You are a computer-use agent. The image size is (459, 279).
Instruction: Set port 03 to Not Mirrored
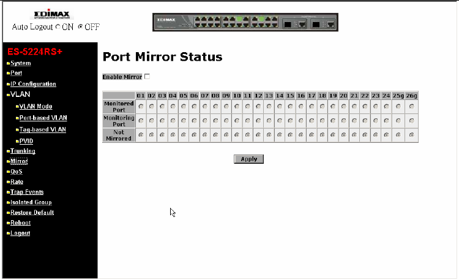pos(162,135)
